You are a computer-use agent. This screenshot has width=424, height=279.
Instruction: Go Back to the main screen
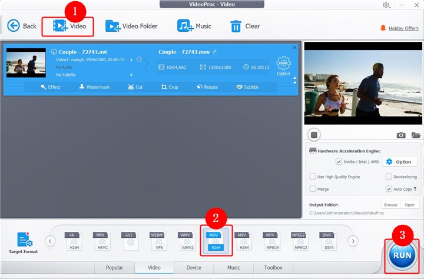coord(22,26)
